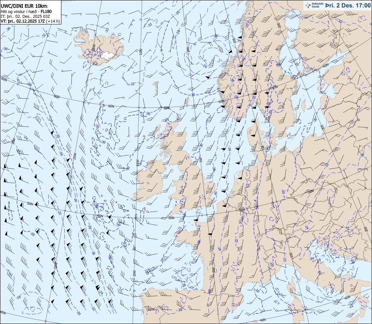The height and width of the screenshot is (324, 372).
Task: Click the Faroe Islands on the map
Action: click(x=156, y=87)
